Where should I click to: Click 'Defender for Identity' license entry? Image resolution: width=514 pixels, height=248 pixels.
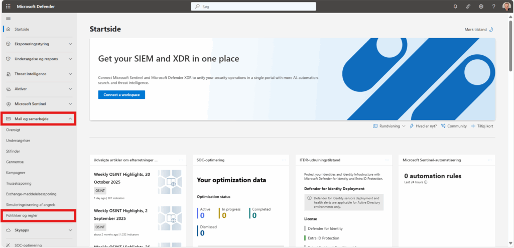tap(325, 228)
